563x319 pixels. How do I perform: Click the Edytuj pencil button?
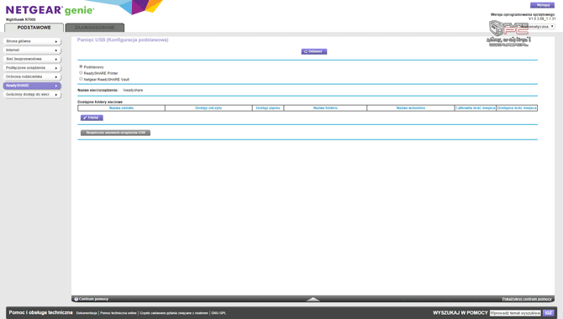pos(92,118)
